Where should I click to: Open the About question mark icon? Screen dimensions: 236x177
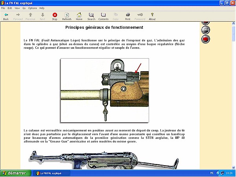(152, 15)
